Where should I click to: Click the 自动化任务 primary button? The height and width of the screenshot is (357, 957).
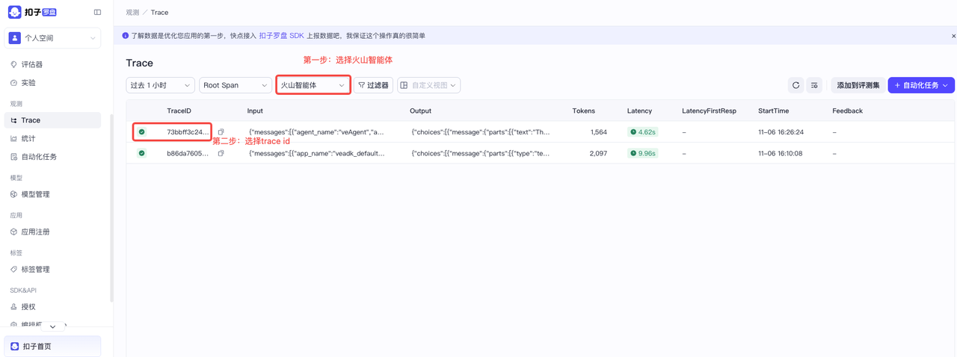(920, 85)
